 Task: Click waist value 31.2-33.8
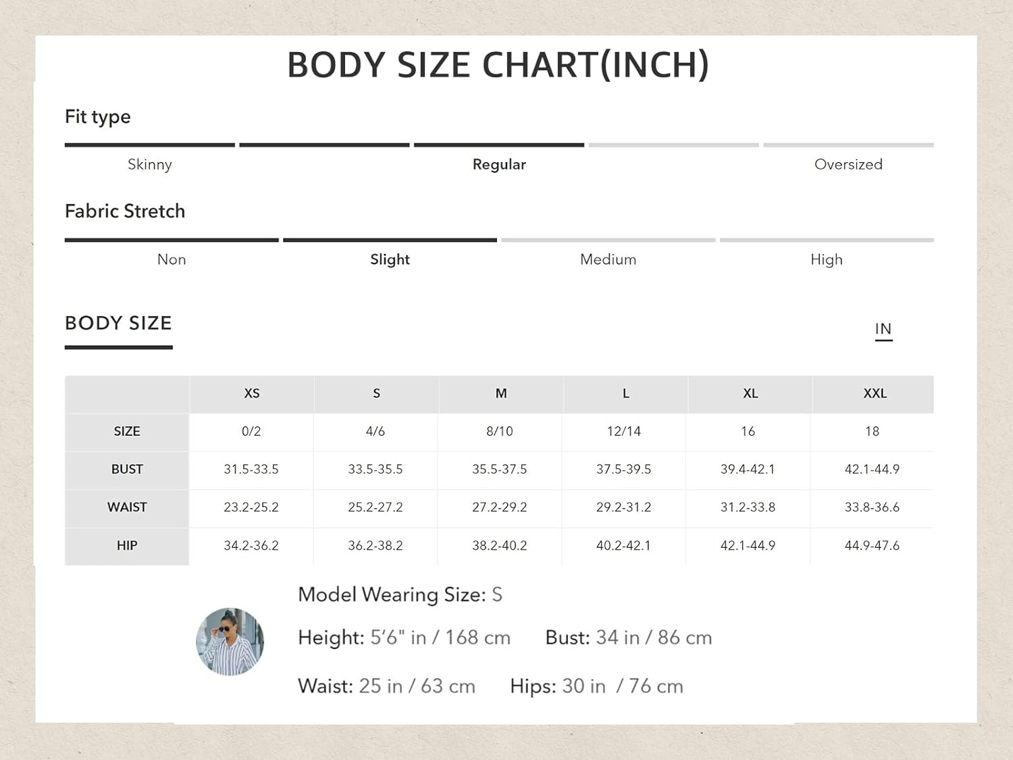[748, 507]
